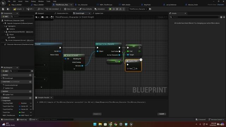Click the Save blueprint icon in toolbar
226x127 pixels.
click(x=3, y=9)
